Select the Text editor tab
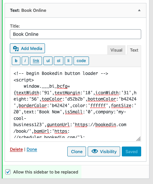 [134, 50]
